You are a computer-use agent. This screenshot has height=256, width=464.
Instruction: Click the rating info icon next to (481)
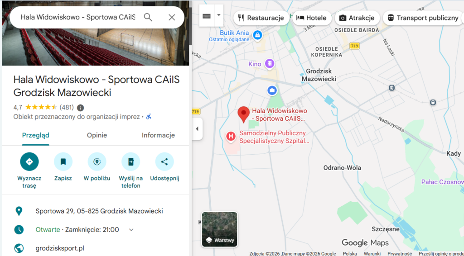click(x=80, y=108)
